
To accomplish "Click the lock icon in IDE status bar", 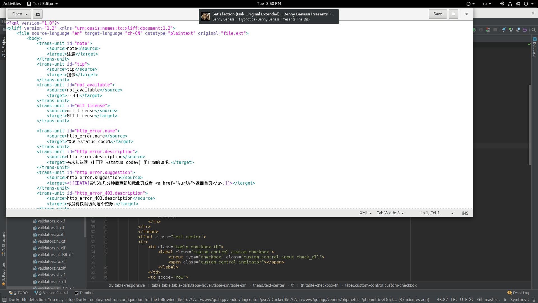I will (x=505, y=300).
